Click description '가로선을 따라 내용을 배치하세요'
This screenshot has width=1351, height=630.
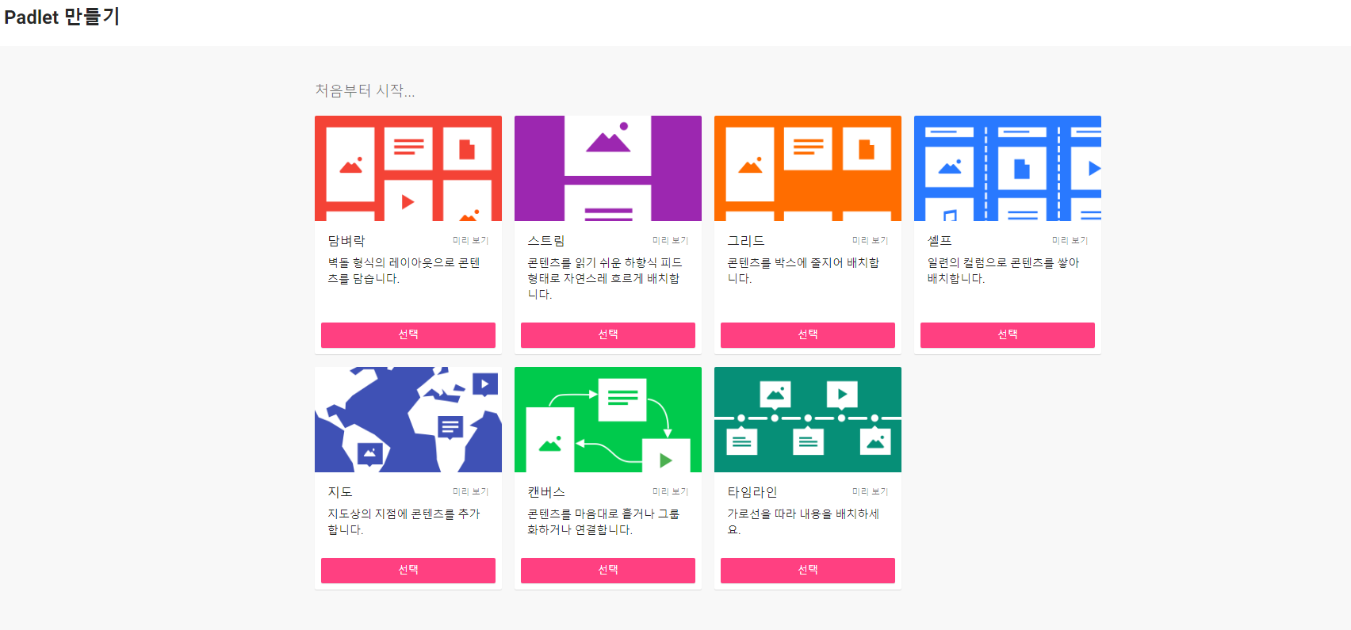pos(803,521)
